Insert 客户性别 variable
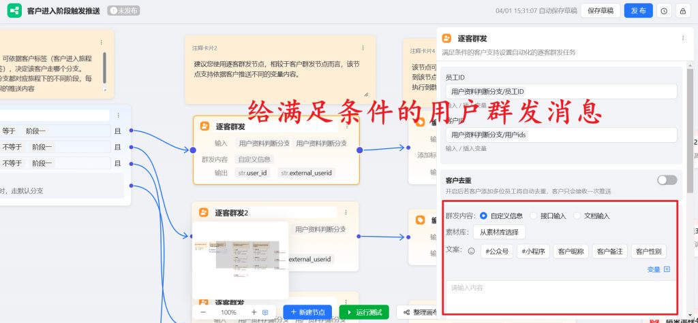698x323 pixels. pyautogui.click(x=649, y=251)
